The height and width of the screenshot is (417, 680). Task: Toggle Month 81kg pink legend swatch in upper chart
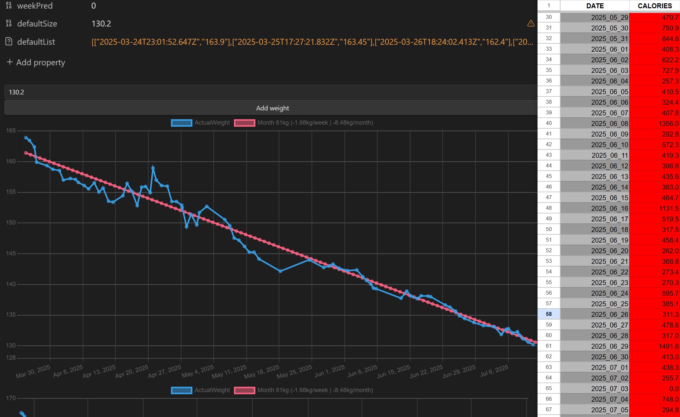[245, 123]
